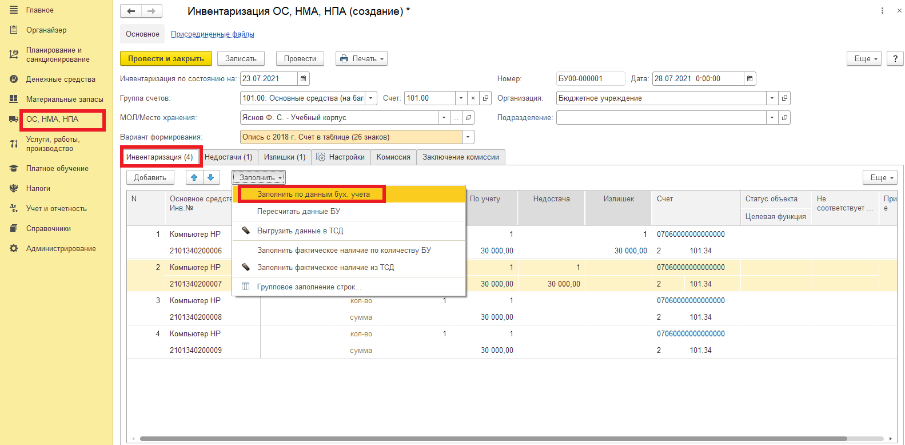Open Присоединенные файлы link
905x445 pixels.
213,34
